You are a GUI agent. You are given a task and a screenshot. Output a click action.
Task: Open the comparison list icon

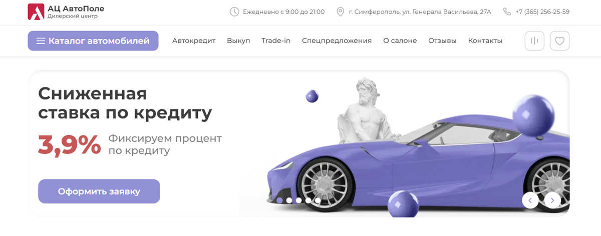tap(534, 41)
